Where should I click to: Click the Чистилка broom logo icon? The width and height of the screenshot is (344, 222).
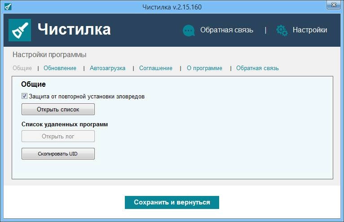(x=20, y=30)
